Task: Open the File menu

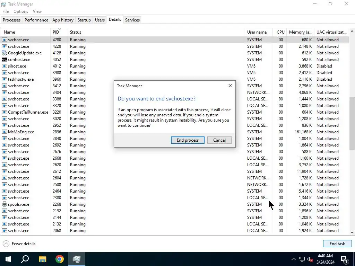Action: [6, 11]
